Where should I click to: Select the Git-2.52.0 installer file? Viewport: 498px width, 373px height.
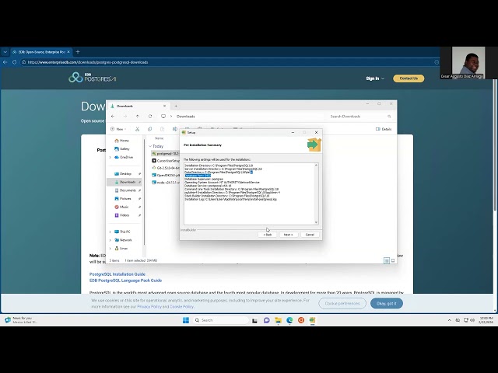pyautogui.click(x=166, y=168)
